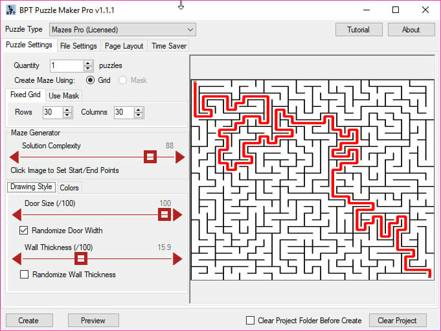The width and height of the screenshot is (441, 331).
Task: Decrease Solution Complexity with left red arrow
Action: (x=14, y=157)
